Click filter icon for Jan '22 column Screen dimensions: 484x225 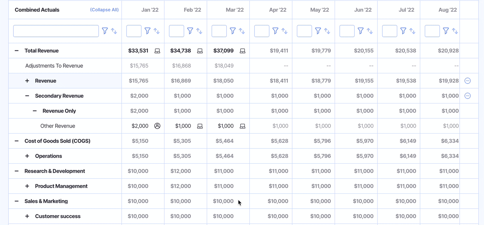click(148, 31)
